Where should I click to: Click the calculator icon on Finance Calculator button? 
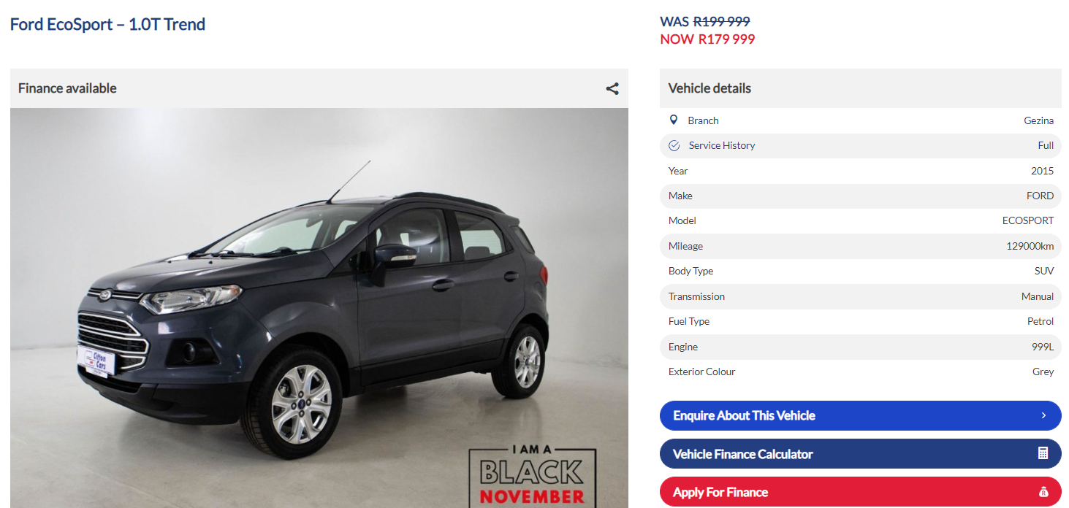point(1043,453)
